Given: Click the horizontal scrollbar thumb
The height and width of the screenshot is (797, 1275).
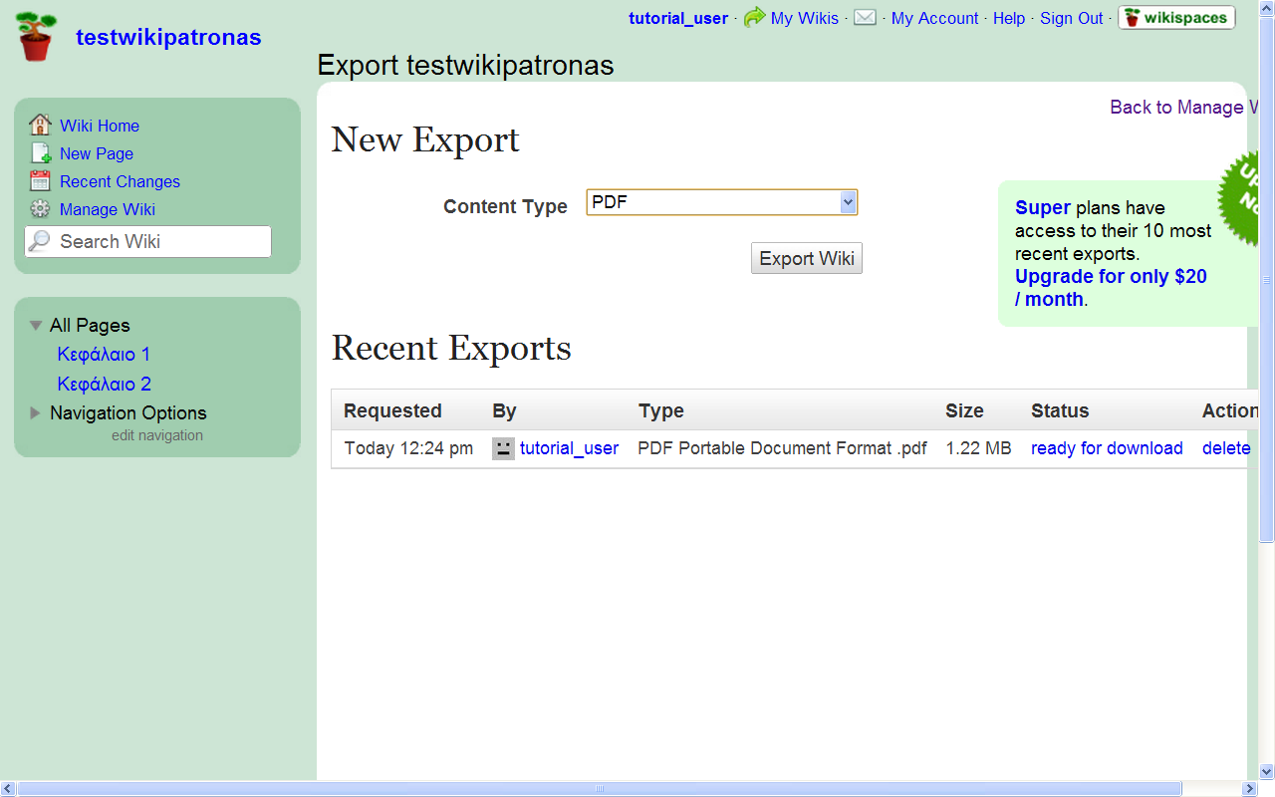Looking at the screenshot, I should coord(600,789).
